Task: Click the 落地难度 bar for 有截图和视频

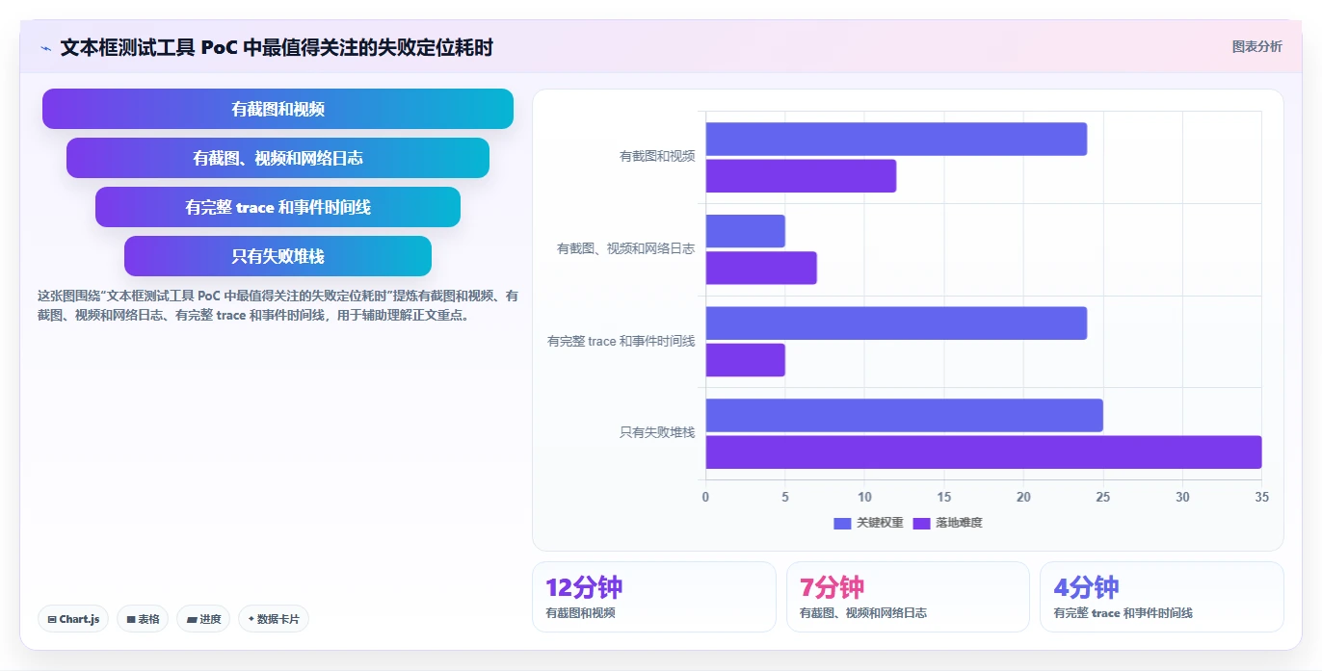Action: [x=801, y=176]
